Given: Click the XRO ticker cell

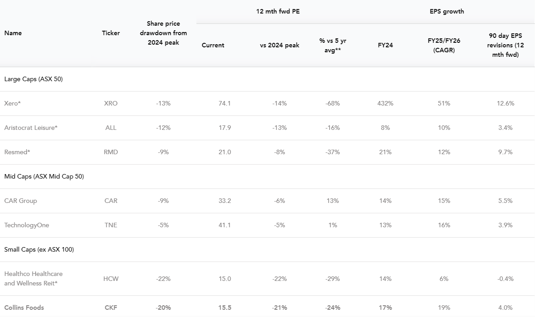Looking at the screenshot, I should point(111,103).
